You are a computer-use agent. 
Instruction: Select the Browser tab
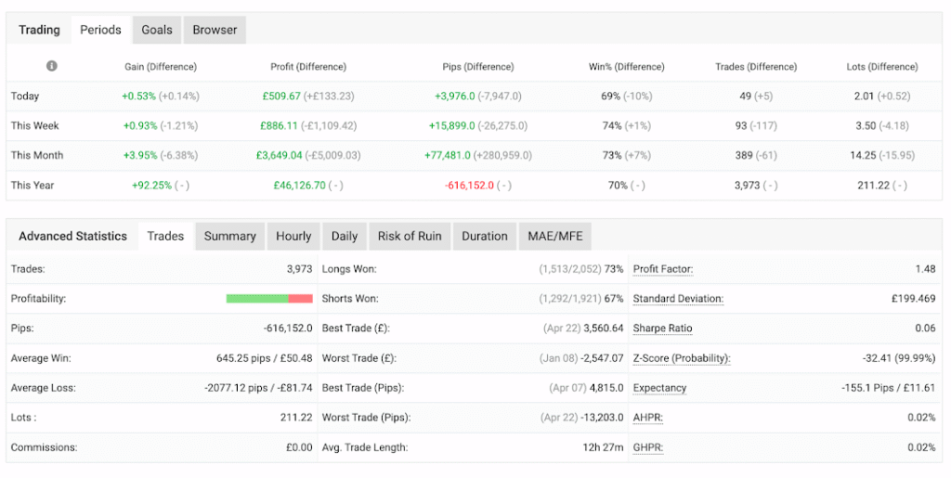215,30
